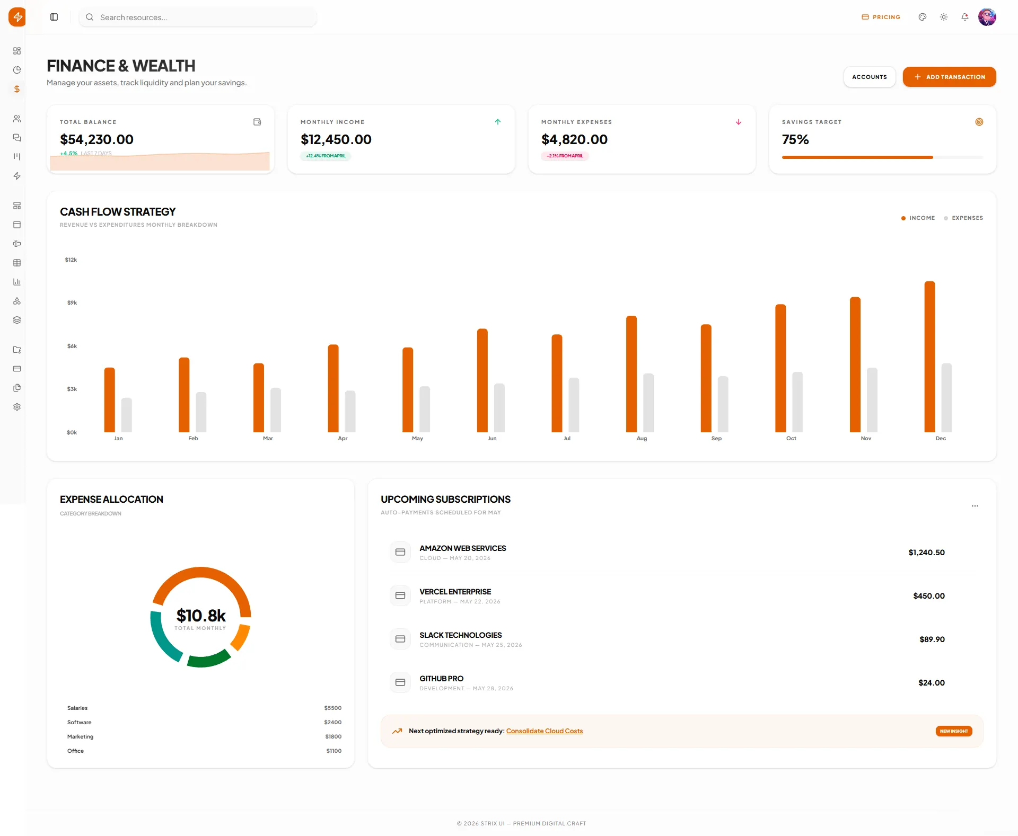Image resolution: width=1018 pixels, height=836 pixels.
Task: Toggle the Expenses legend series
Action: [x=963, y=218]
